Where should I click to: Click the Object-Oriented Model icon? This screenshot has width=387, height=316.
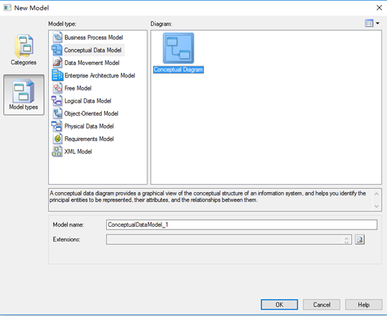click(x=57, y=114)
